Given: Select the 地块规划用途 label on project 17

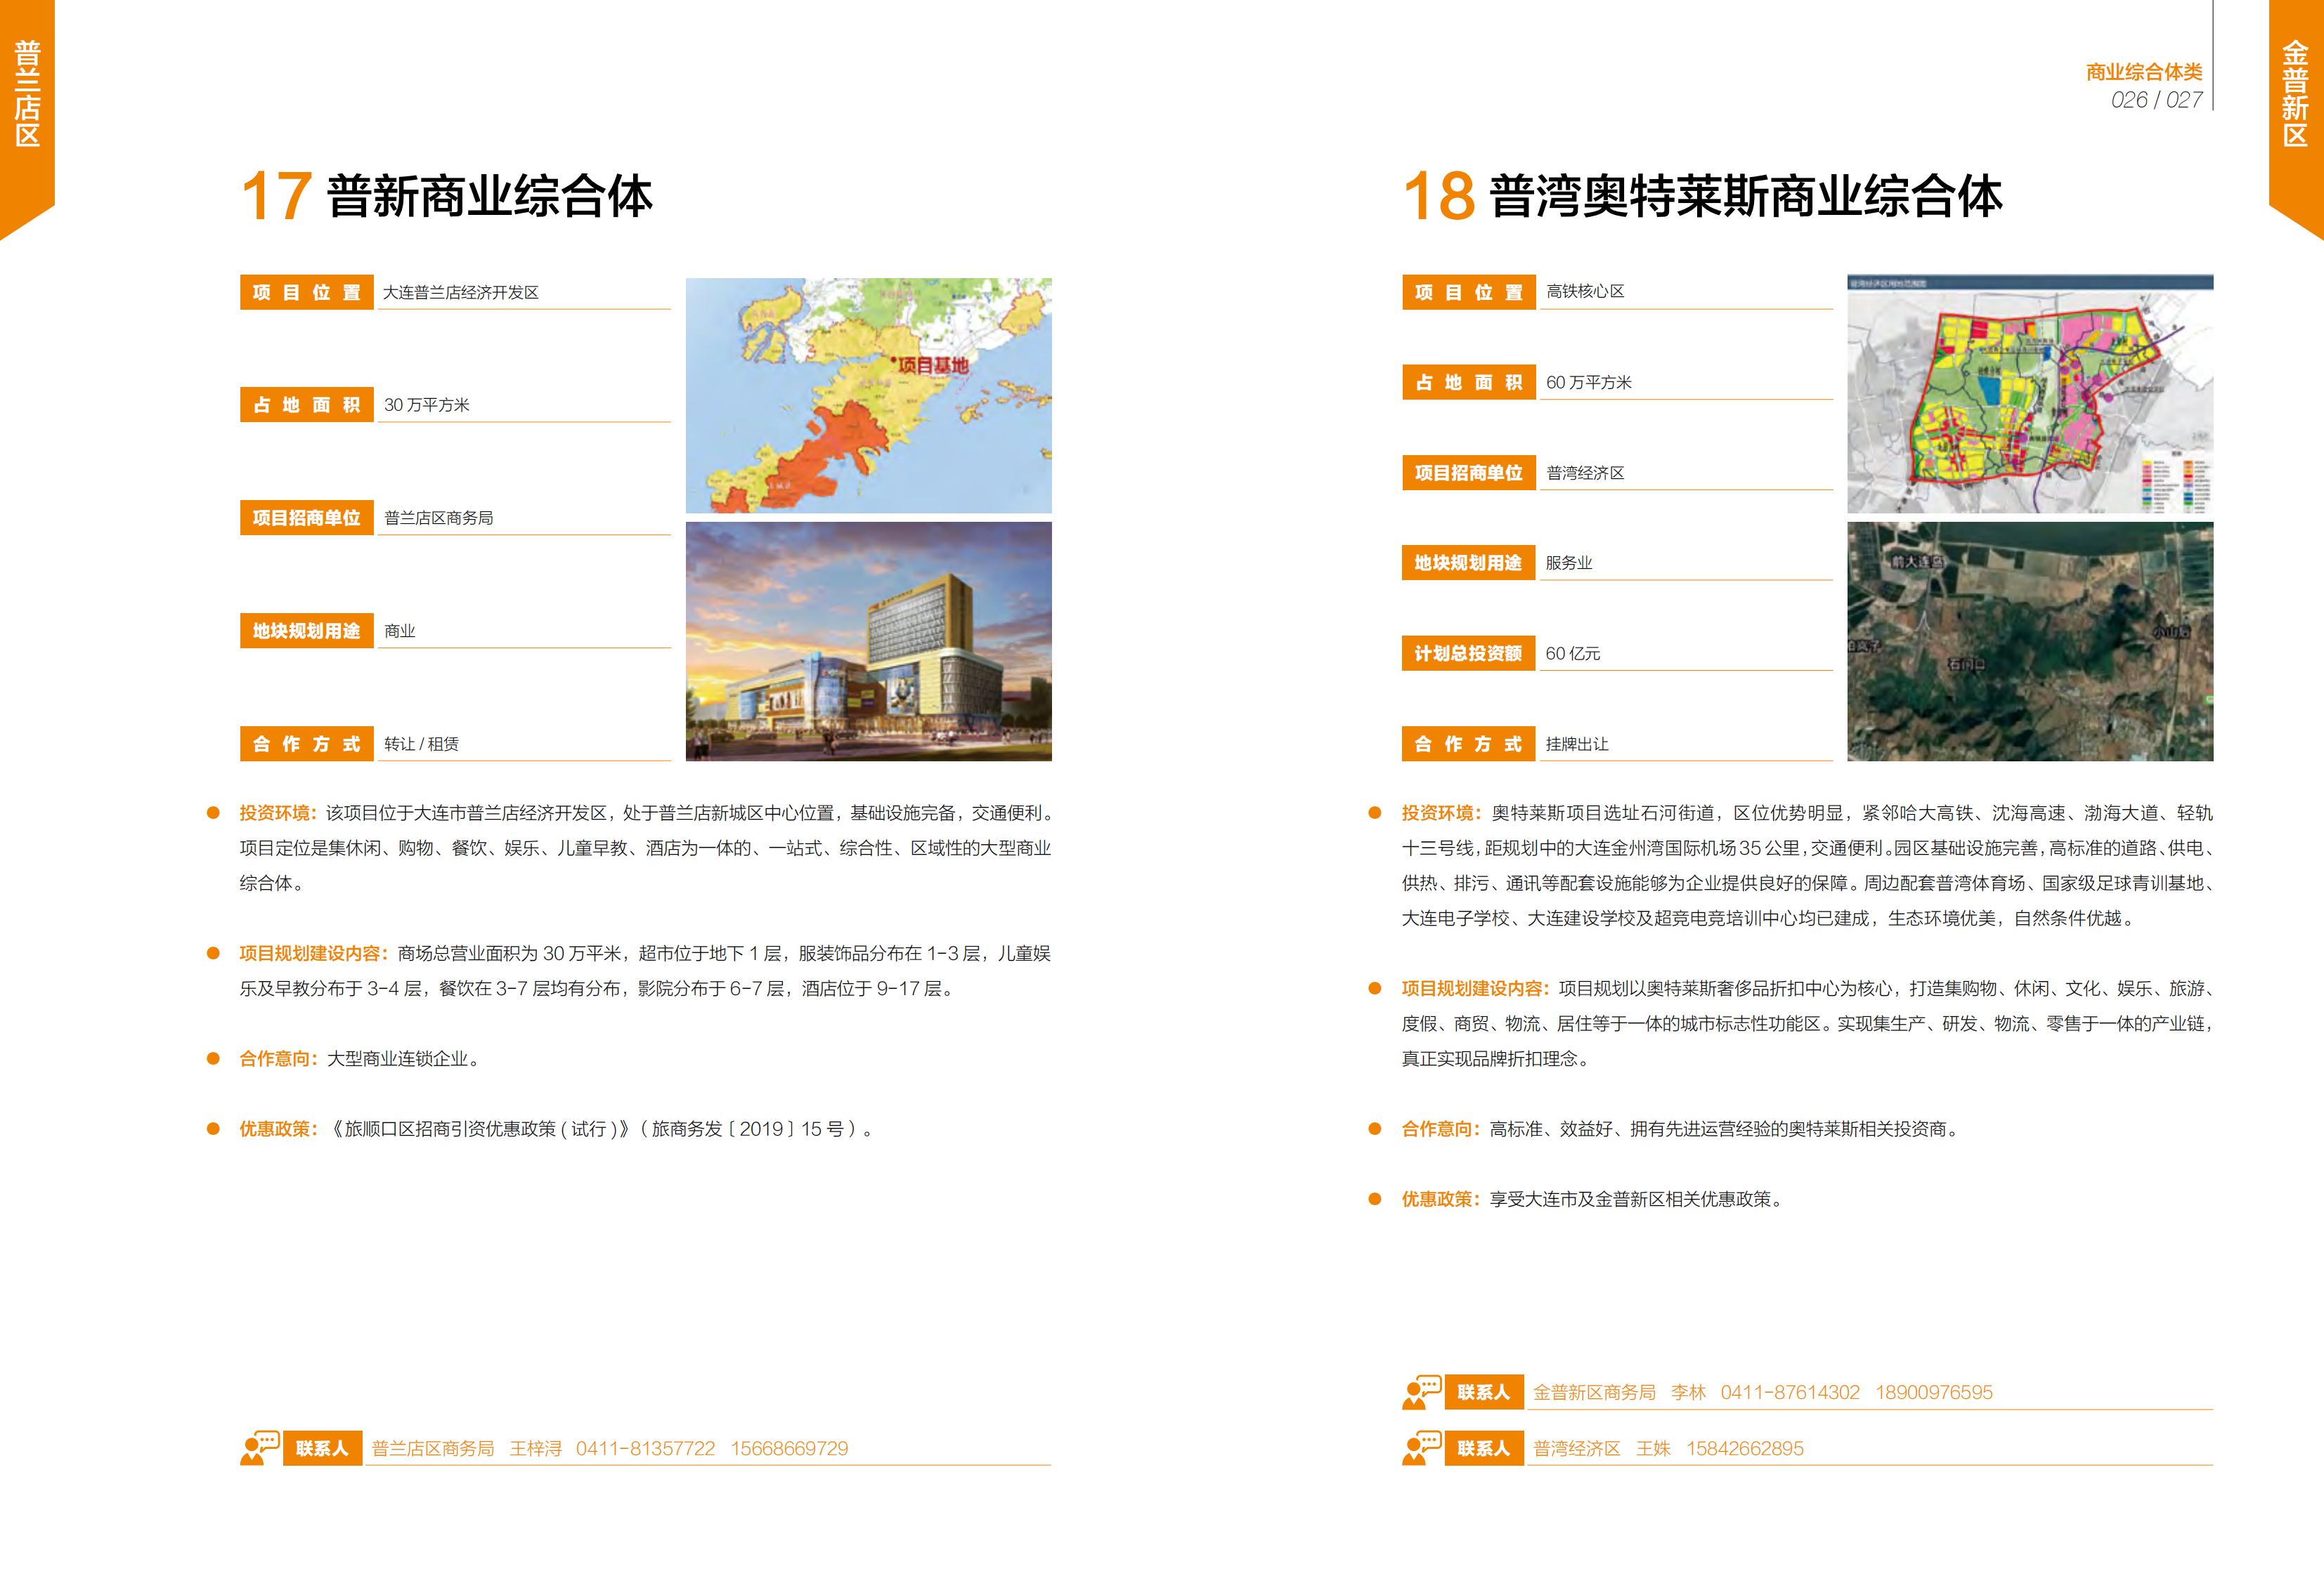Looking at the screenshot, I should click(307, 629).
